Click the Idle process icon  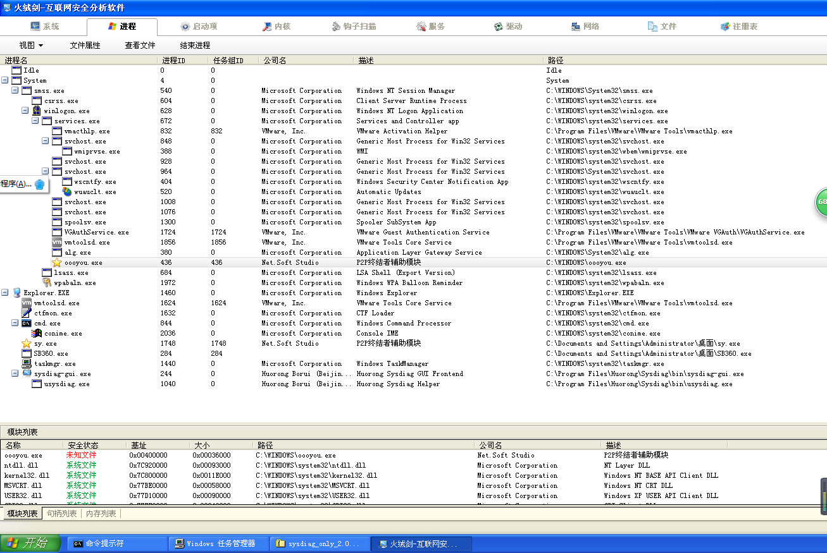click(16, 70)
